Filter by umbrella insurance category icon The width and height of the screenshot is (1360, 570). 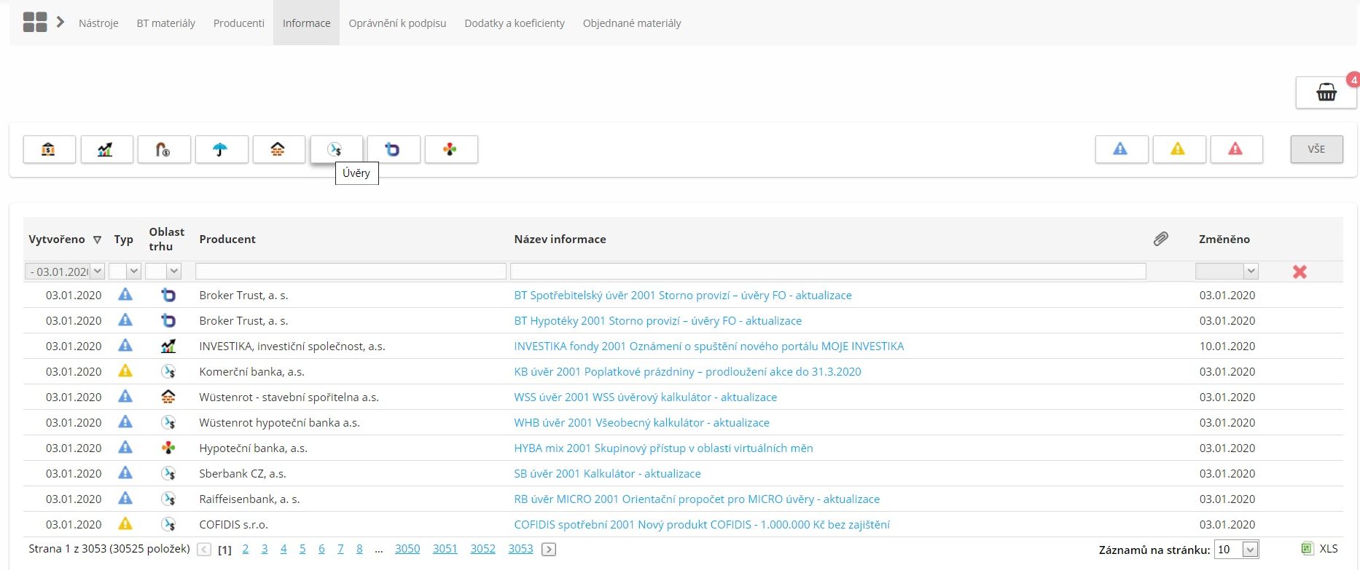coord(221,149)
